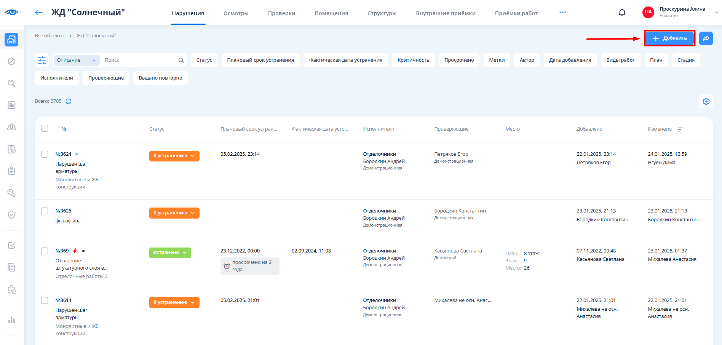This screenshot has width=722, height=345.
Task: Open the Помещения tab
Action: (331, 13)
